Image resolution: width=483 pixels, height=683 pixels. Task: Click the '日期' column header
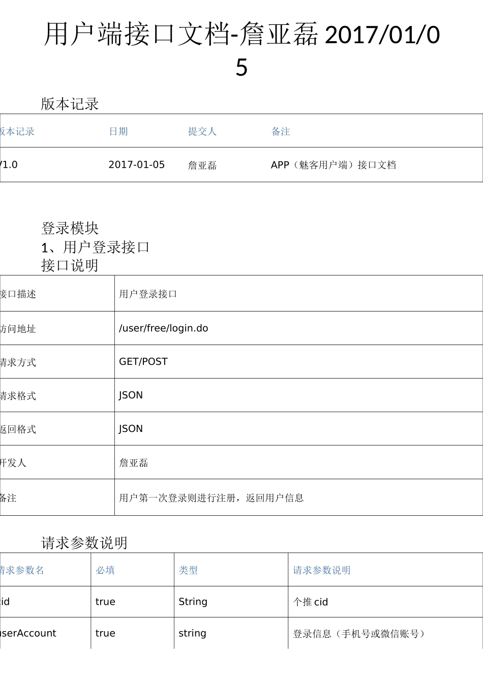point(118,132)
